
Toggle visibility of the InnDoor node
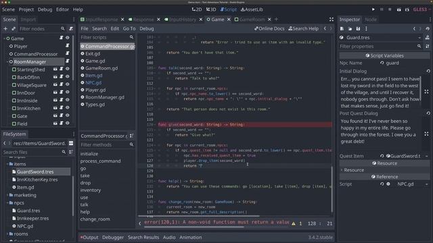(68, 92)
